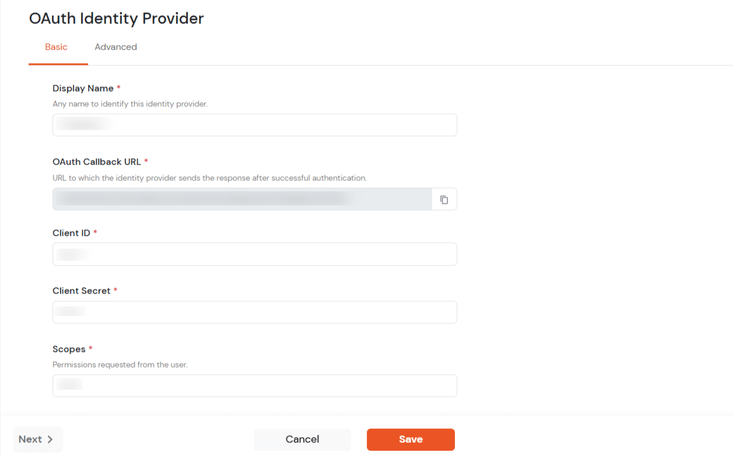Click inside the Client ID field

pos(254,254)
